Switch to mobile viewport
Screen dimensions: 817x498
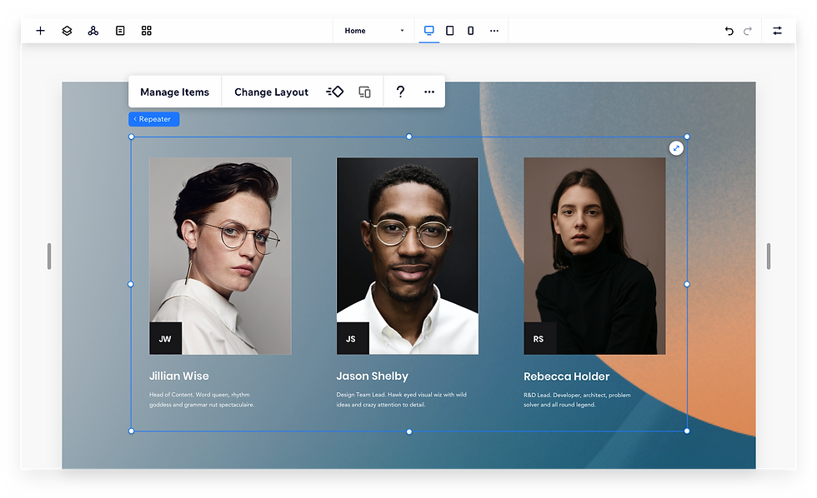pos(470,31)
